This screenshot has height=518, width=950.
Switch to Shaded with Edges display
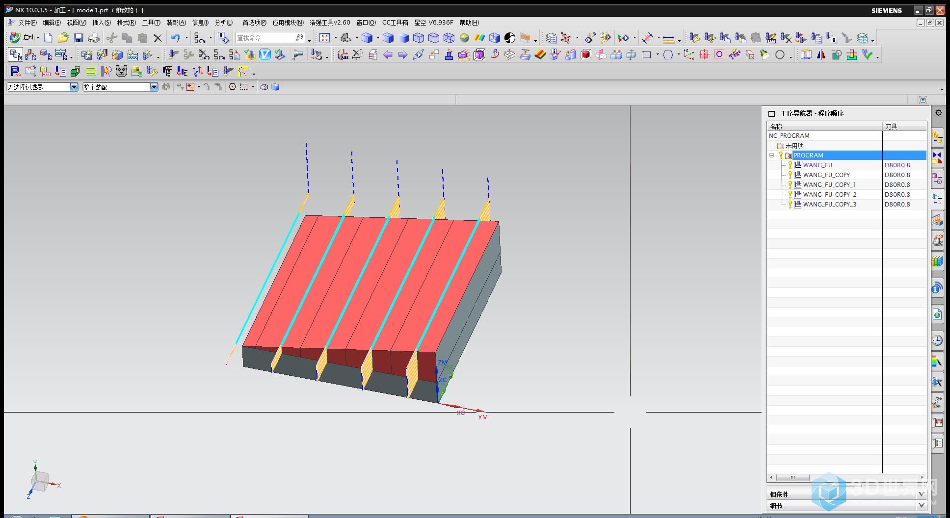388,38
